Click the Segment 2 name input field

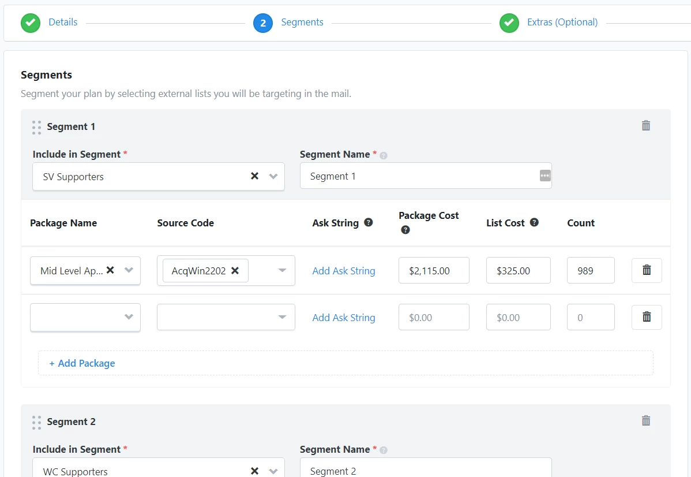(426, 468)
